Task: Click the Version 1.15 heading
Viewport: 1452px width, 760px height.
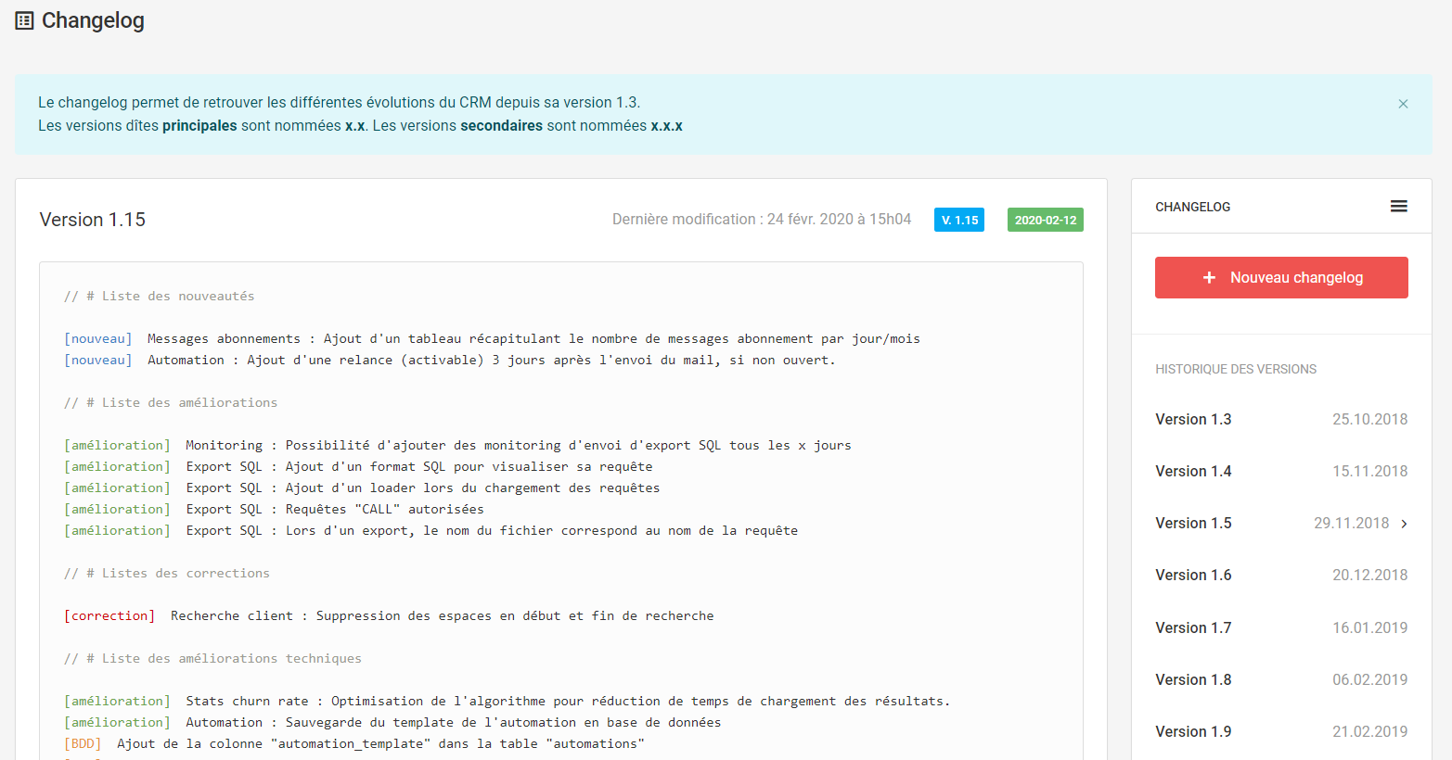Action: pyautogui.click(x=93, y=220)
